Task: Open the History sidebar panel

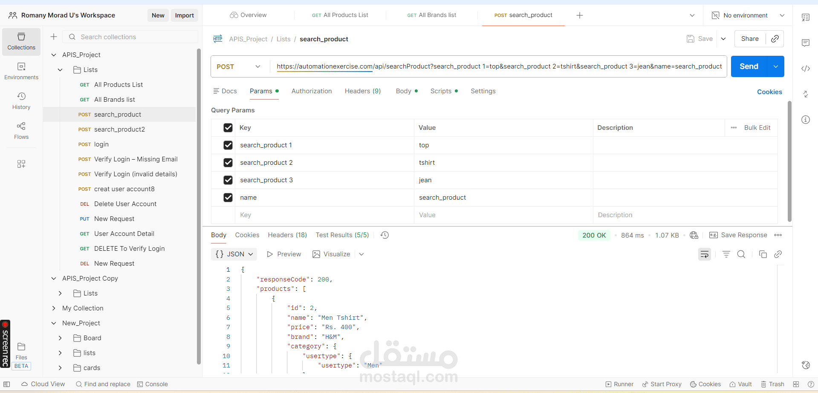Action: pos(21,101)
